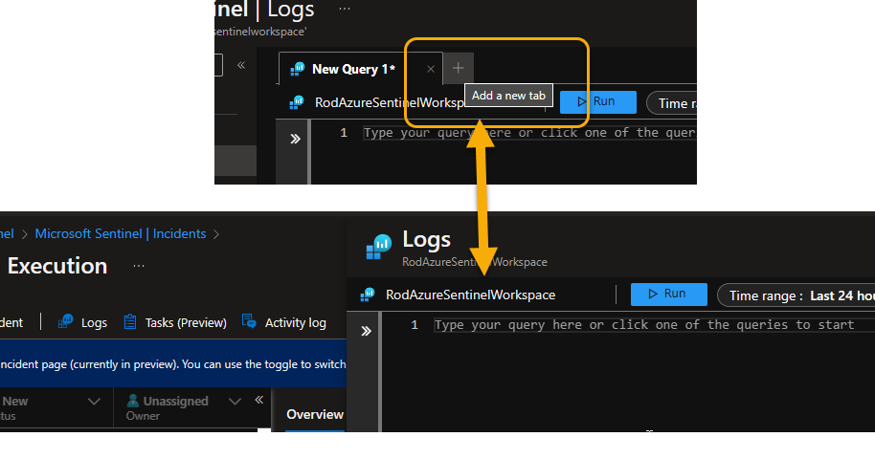Open Time range selector in upper panel
Image resolution: width=875 pixels, height=459 pixels.
[672, 103]
